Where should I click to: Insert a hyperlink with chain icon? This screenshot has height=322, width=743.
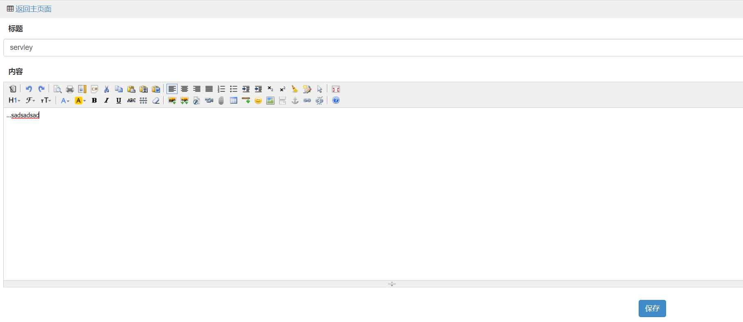point(307,100)
